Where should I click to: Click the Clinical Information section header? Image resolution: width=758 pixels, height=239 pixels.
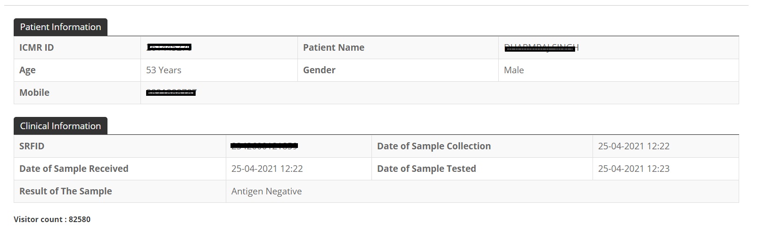pyautogui.click(x=60, y=126)
